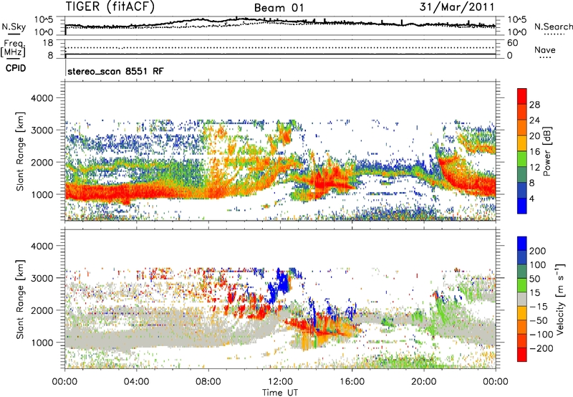The width and height of the screenshot is (573, 397).
Task: Click the 'Time UT' axis label
Action: point(280,392)
